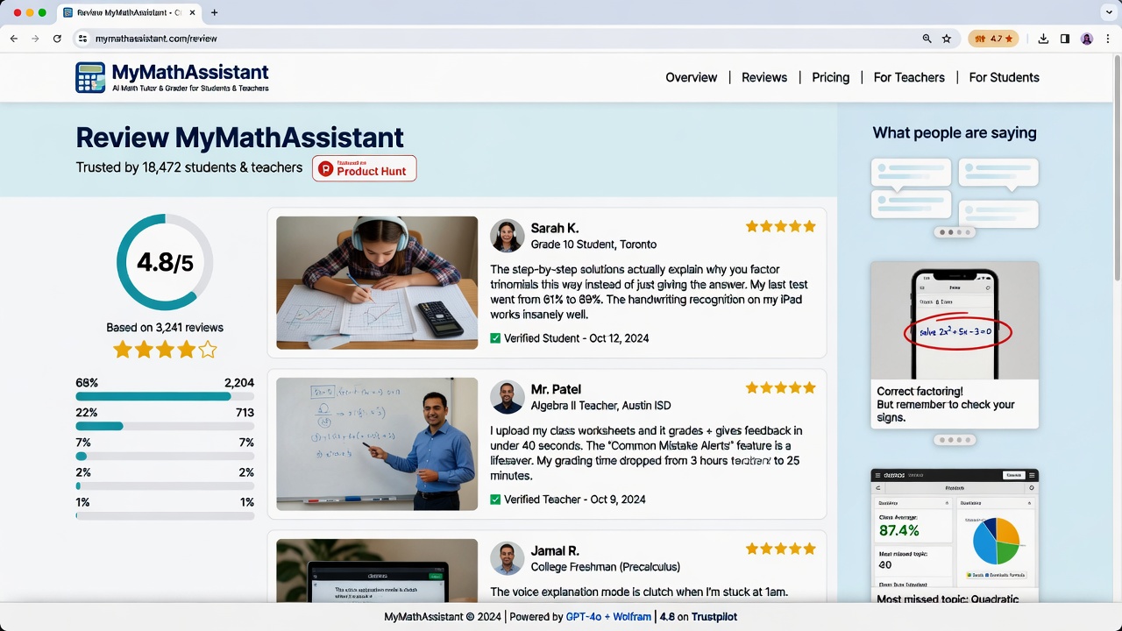Click Sarah K.'s five-star rating
Image resolution: width=1122 pixels, height=631 pixels.
(780, 226)
